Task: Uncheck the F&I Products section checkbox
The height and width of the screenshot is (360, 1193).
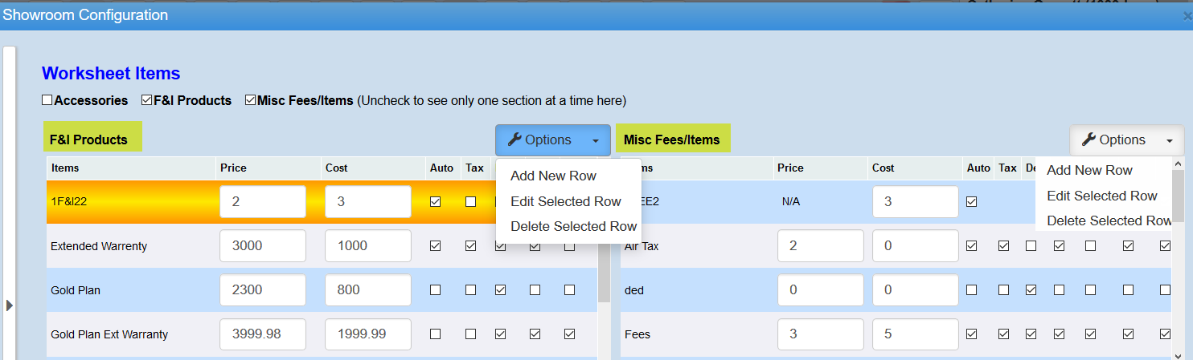Action: click(x=147, y=100)
